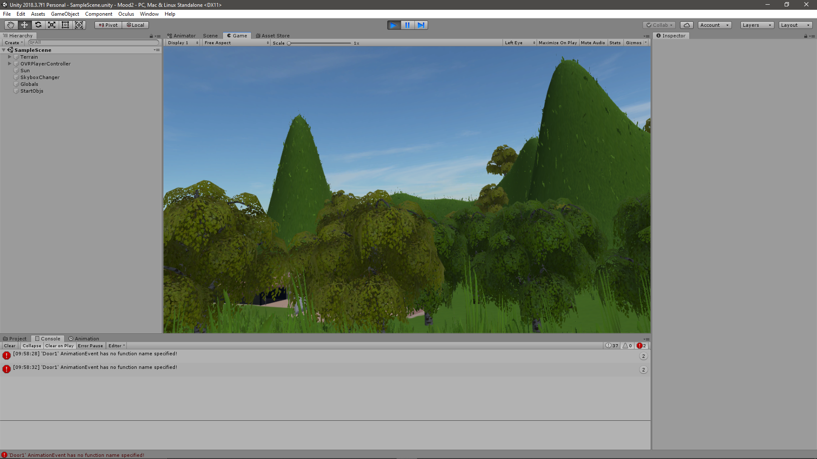The height and width of the screenshot is (459, 817).
Task: Open the Layers dropdown
Action: tap(757, 25)
